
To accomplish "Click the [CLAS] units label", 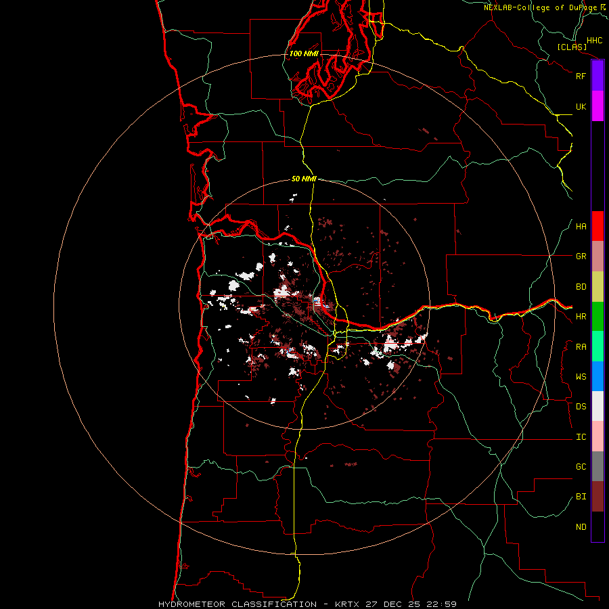I will (x=572, y=47).
